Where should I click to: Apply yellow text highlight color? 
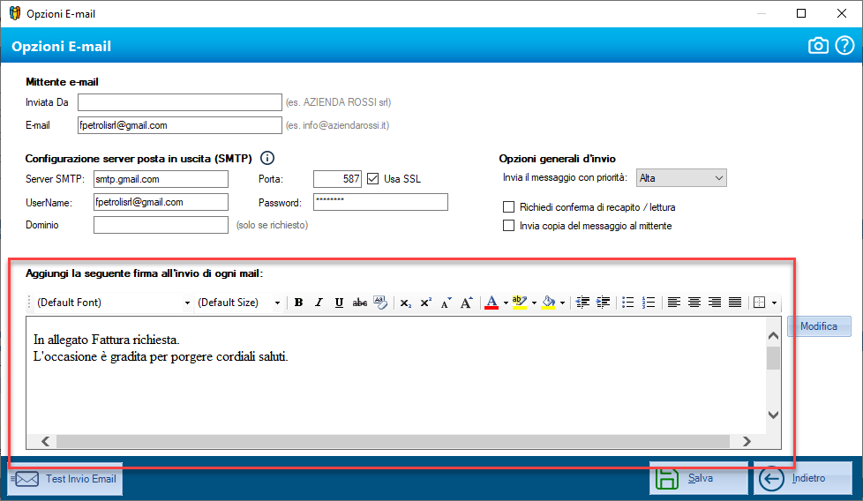pyautogui.click(x=520, y=303)
